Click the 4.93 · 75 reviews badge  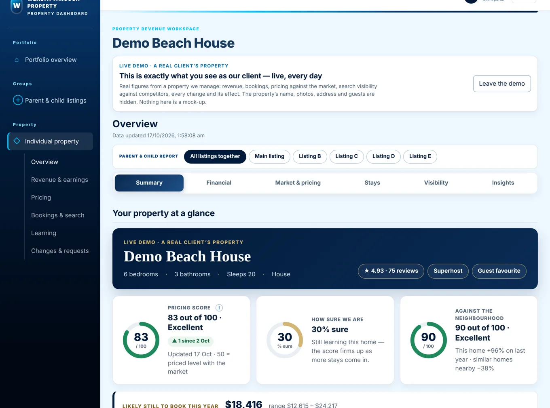pyautogui.click(x=391, y=271)
